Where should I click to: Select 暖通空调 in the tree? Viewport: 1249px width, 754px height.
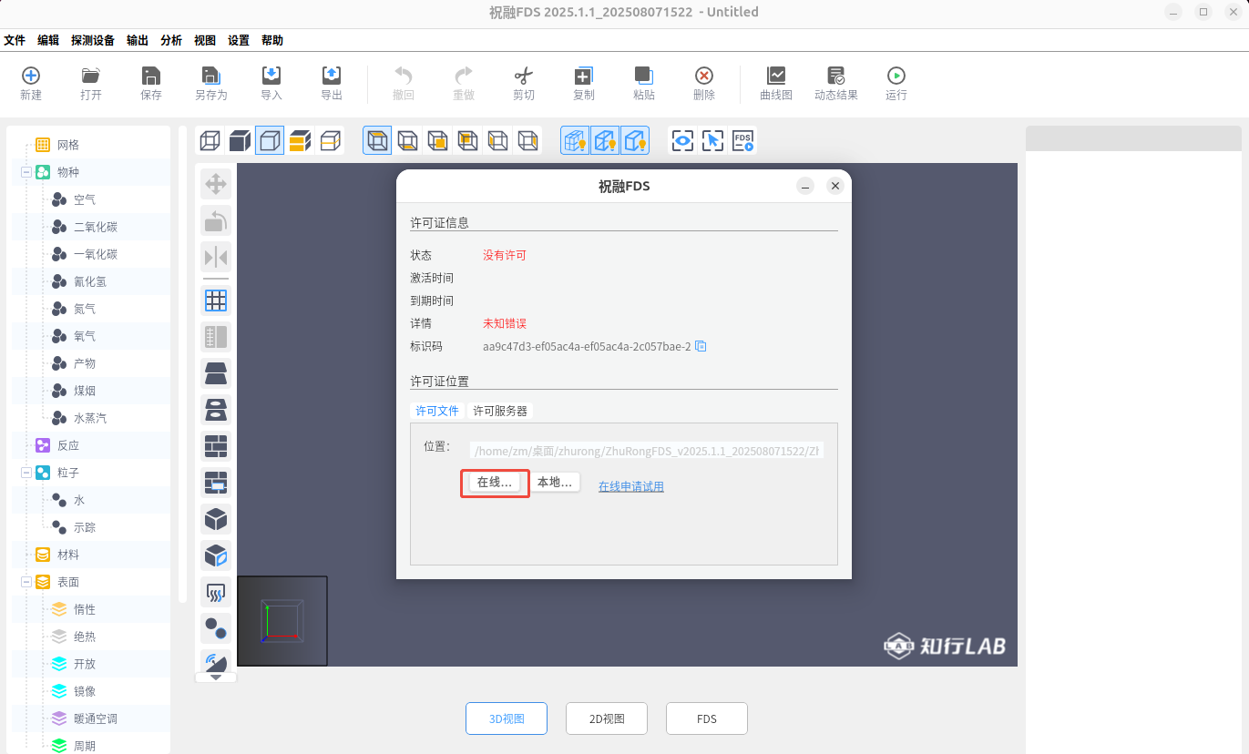[x=96, y=718]
